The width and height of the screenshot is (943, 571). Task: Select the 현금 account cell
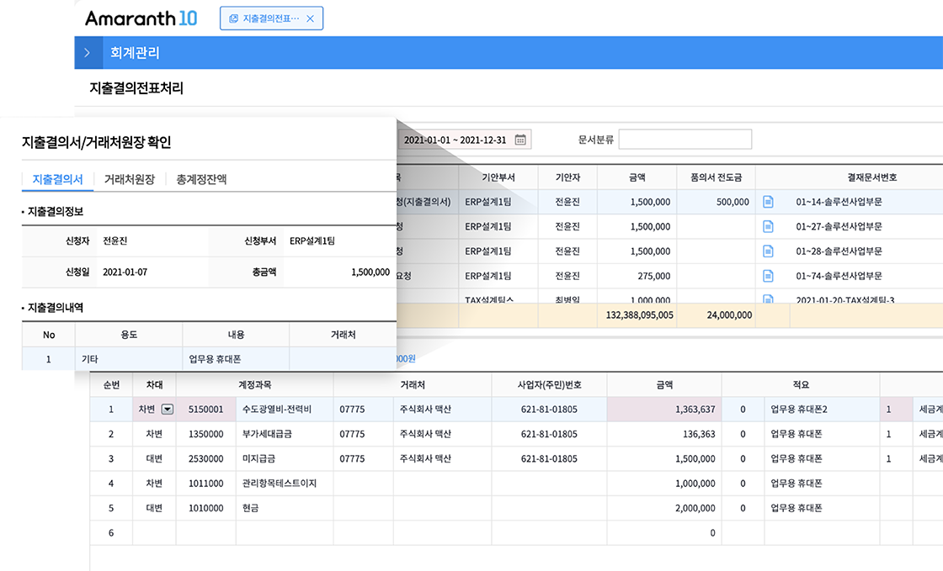(285, 507)
